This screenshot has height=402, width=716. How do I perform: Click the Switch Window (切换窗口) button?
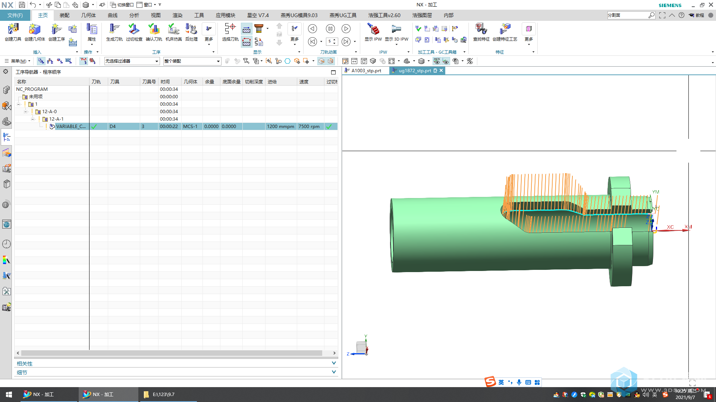[x=122, y=5]
